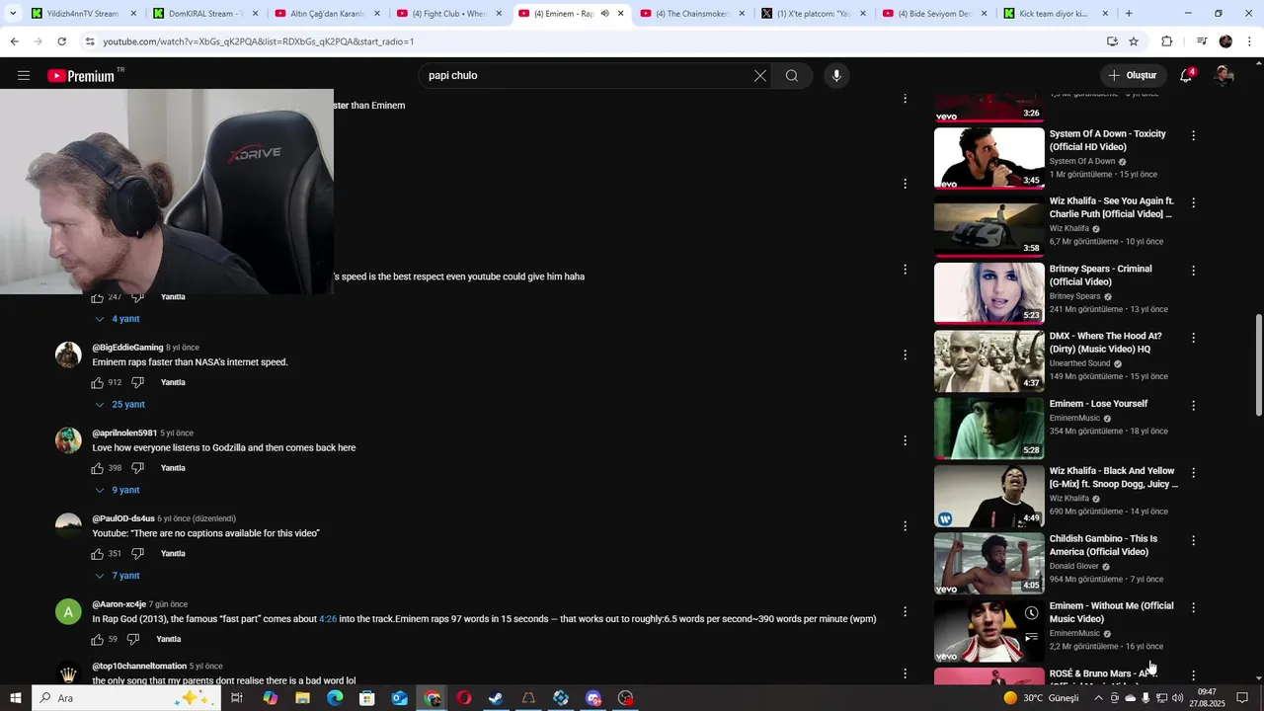Go to YouTube Premium home logo
The image size is (1264, 711).
point(81,76)
